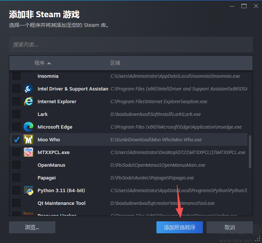This screenshot has width=262, height=243.
Task: Select the OpenManus program name
Action: pyautogui.click(x=52, y=165)
